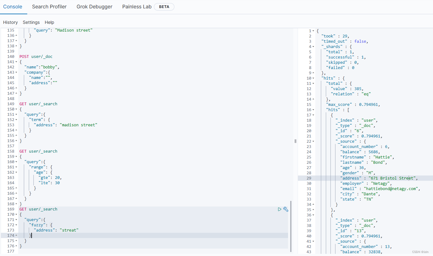Viewport: 433px width, 256px height.
Task: Collapse the "age" block at line 162
Action: [x=16, y=172]
